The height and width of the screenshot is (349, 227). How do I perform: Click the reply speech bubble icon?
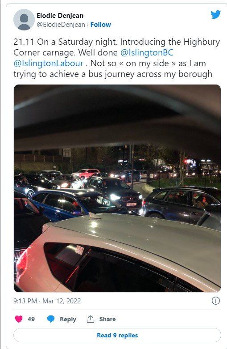tap(51, 319)
